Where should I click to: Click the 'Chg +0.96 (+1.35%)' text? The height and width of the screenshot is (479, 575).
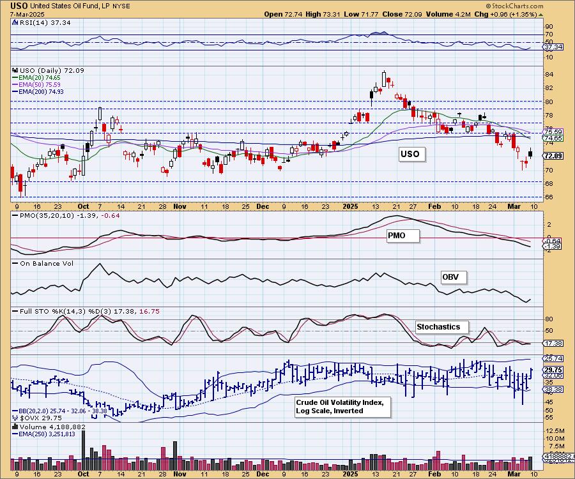point(505,14)
